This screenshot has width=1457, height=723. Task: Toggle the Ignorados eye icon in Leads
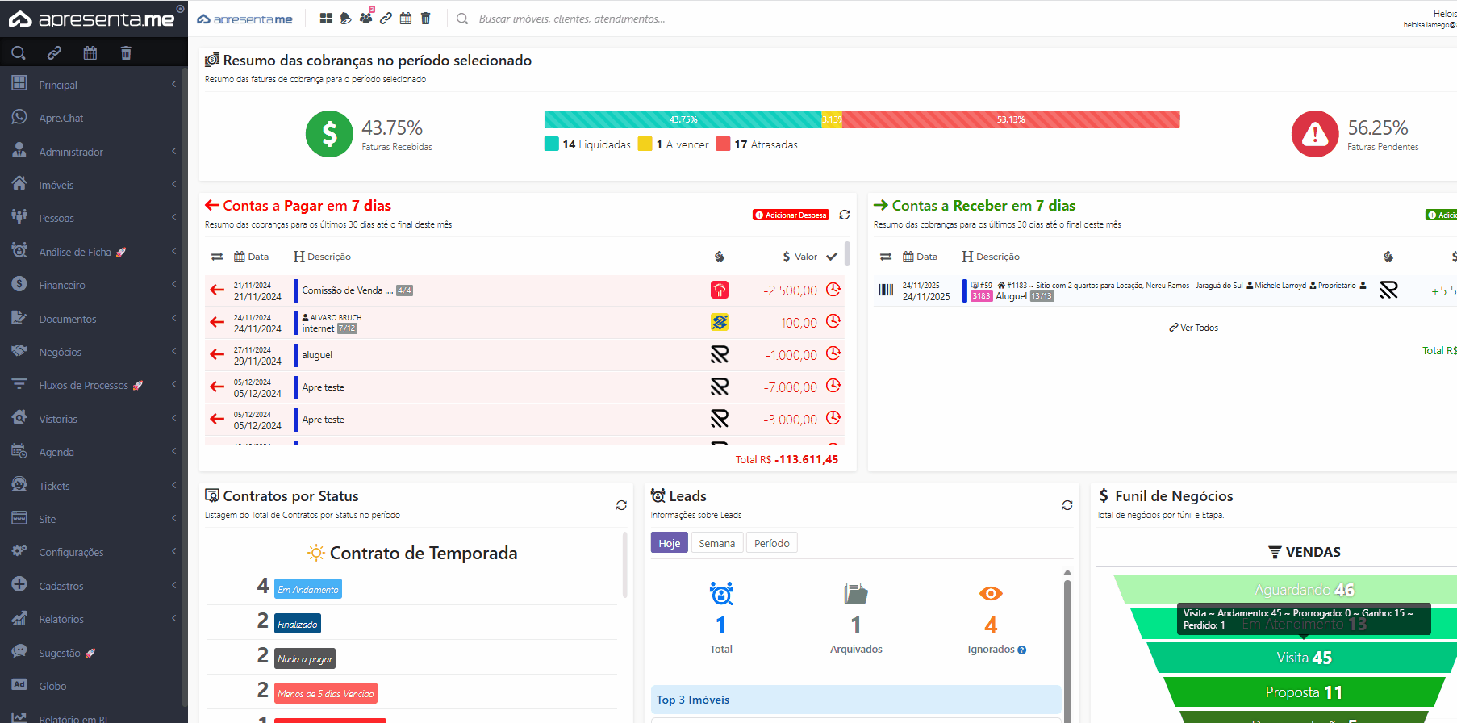(x=990, y=594)
